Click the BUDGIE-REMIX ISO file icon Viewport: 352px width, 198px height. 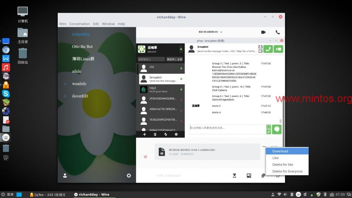162,152
